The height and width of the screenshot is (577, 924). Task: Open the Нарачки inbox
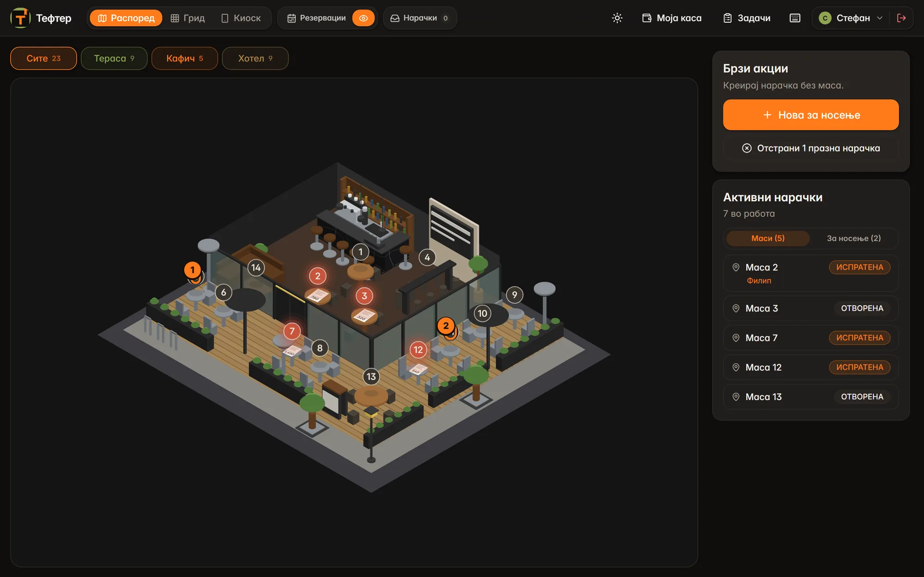point(419,18)
